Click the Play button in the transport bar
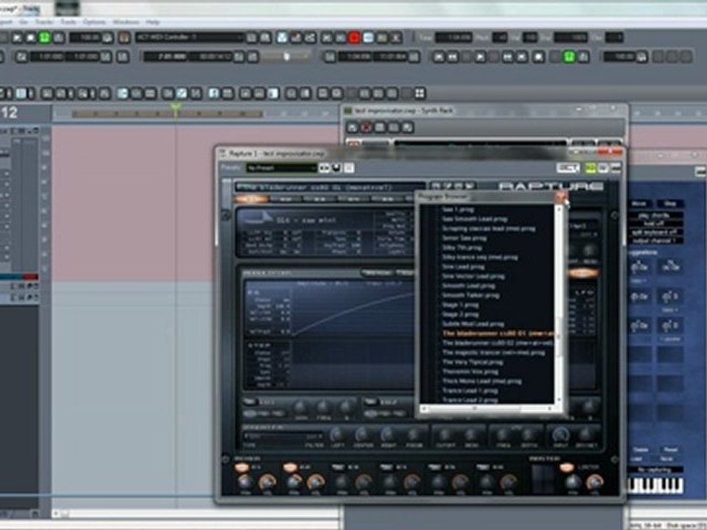Viewport: 707px width, 530px height. [480, 57]
